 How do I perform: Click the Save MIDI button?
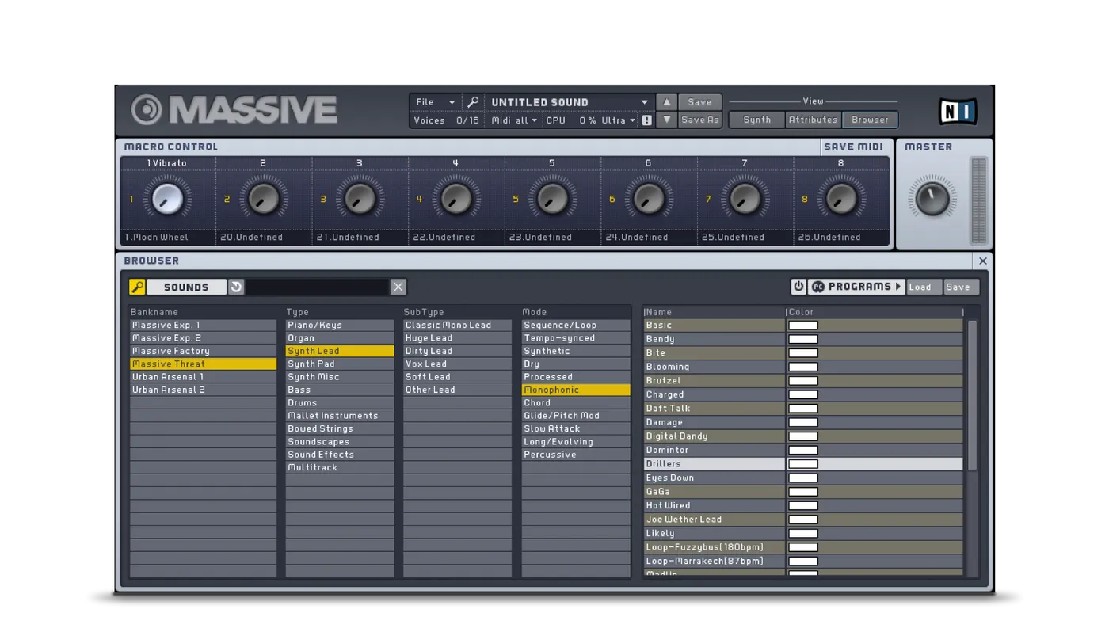tap(853, 147)
